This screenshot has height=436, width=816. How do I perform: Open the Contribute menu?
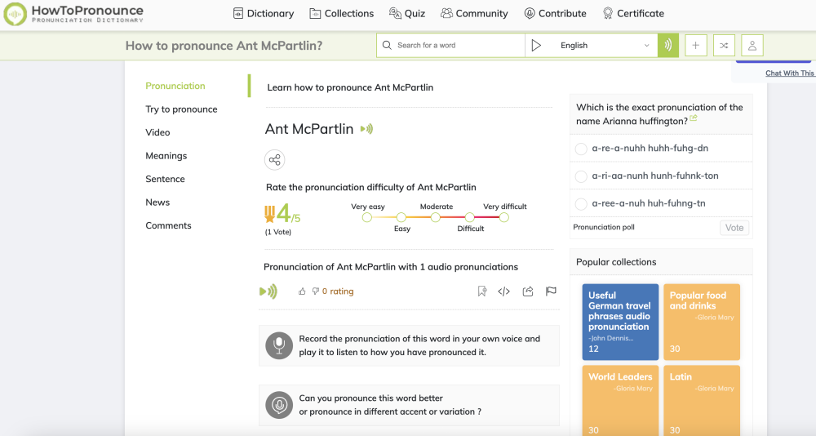coord(555,14)
